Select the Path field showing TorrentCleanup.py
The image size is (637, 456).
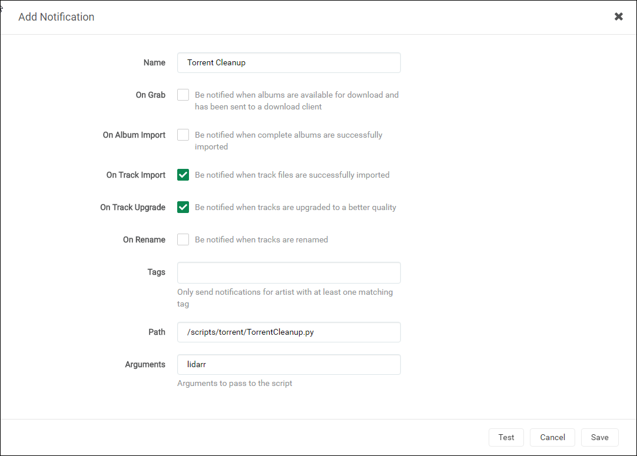[x=288, y=332]
